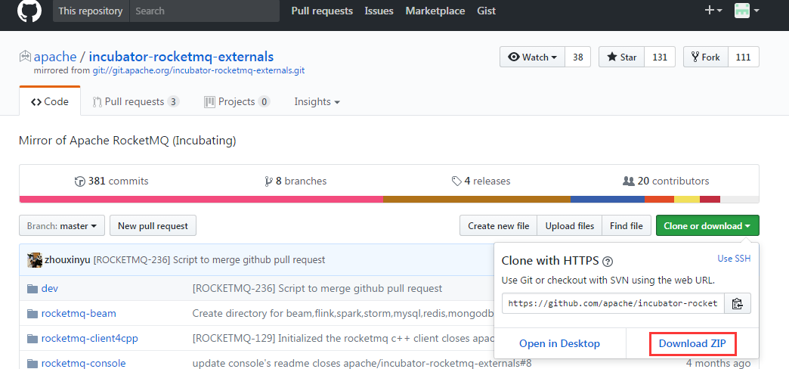789x369 pixels.
Task: Expand the Insights dropdown tab
Action: 317,101
